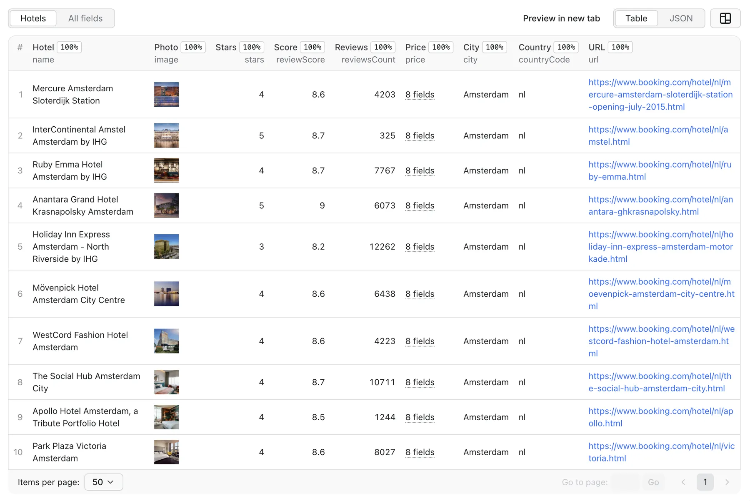Click the 100% badge beside Hotel
The image size is (750, 501).
(x=69, y=47)
